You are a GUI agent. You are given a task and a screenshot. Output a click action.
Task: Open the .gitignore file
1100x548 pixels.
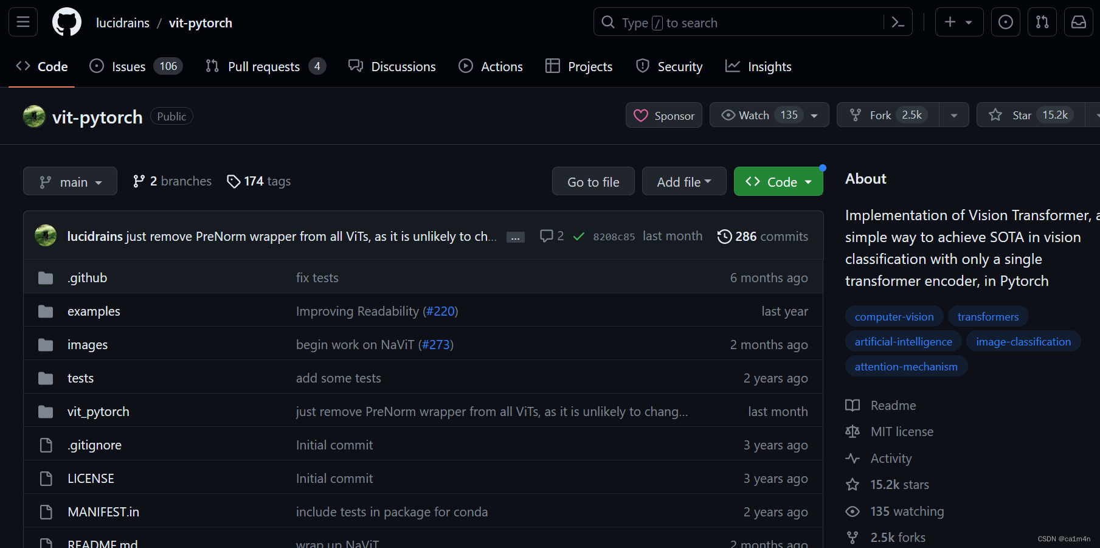point(94,445)
